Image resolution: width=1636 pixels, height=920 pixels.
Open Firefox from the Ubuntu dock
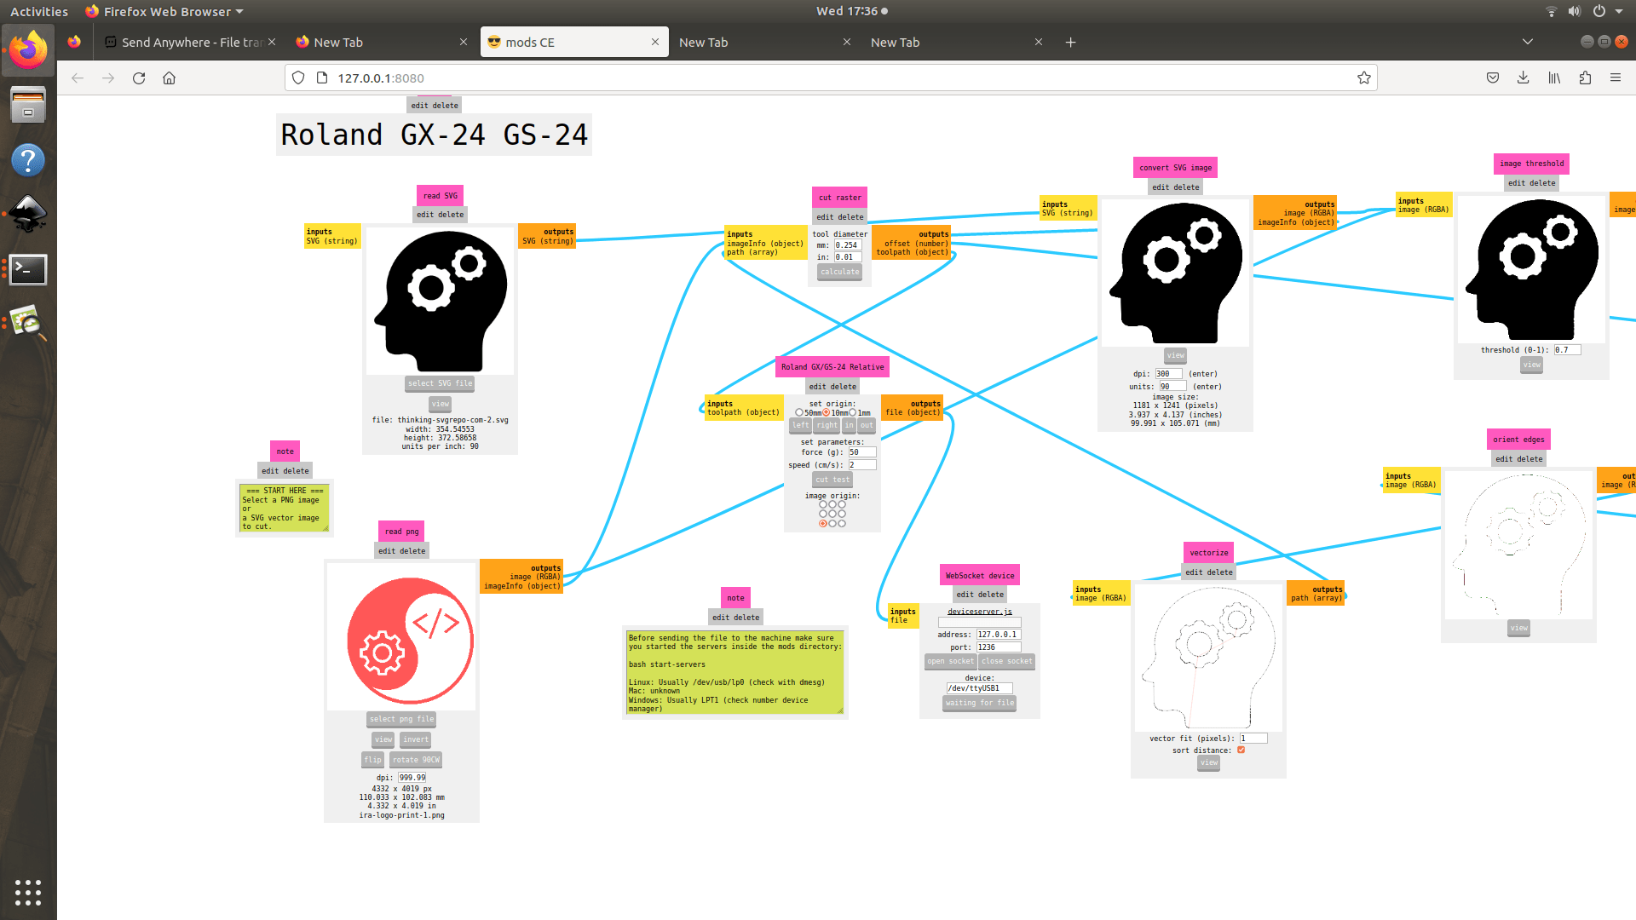click(x=28, y=50)
